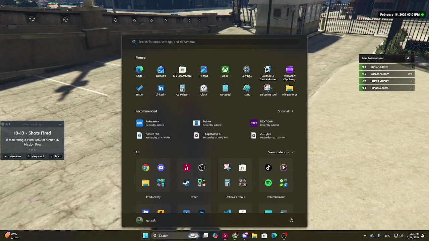This screenshot has width=429, height=241.
Task: Select Fagwa Stanley in Law Enforcement list
Action: pos(387,81)
